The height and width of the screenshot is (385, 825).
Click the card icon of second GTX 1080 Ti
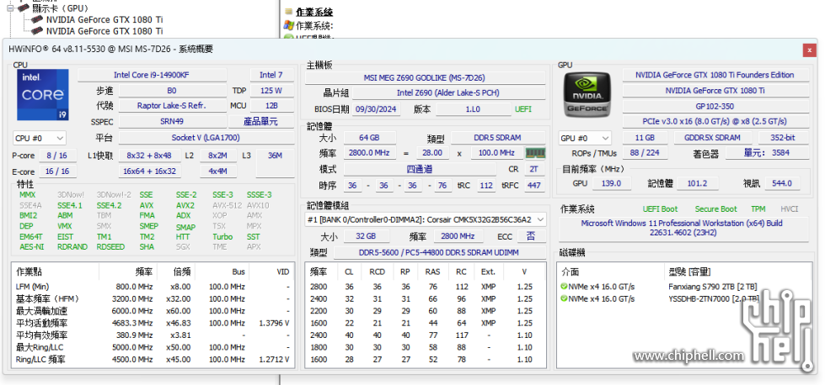pyautogui.click(x=37, y=31)
